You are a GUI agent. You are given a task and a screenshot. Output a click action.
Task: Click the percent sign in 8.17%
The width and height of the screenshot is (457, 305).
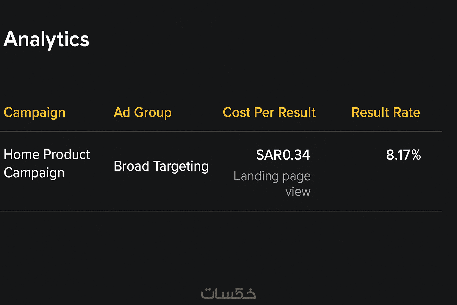(416, 155)
